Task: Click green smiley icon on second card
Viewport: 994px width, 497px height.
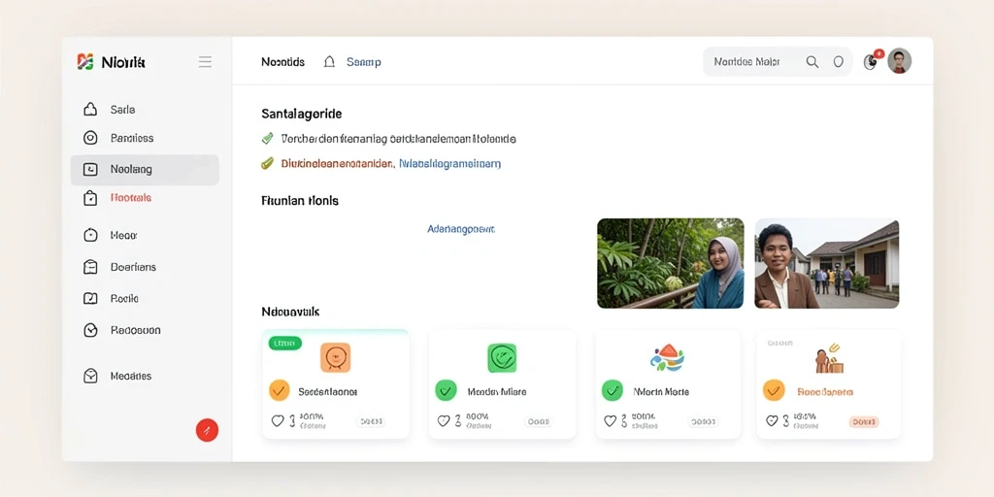Action: [502, 357]
